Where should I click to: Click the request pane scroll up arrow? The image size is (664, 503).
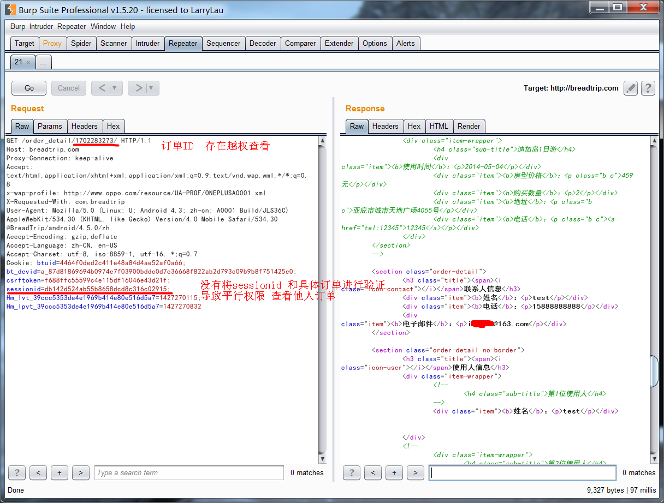tap(322, 141)
